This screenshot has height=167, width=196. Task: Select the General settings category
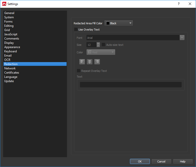(x=35, y=13)
